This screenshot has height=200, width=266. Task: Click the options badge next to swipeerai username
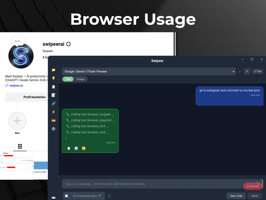(x=68, y=44)
